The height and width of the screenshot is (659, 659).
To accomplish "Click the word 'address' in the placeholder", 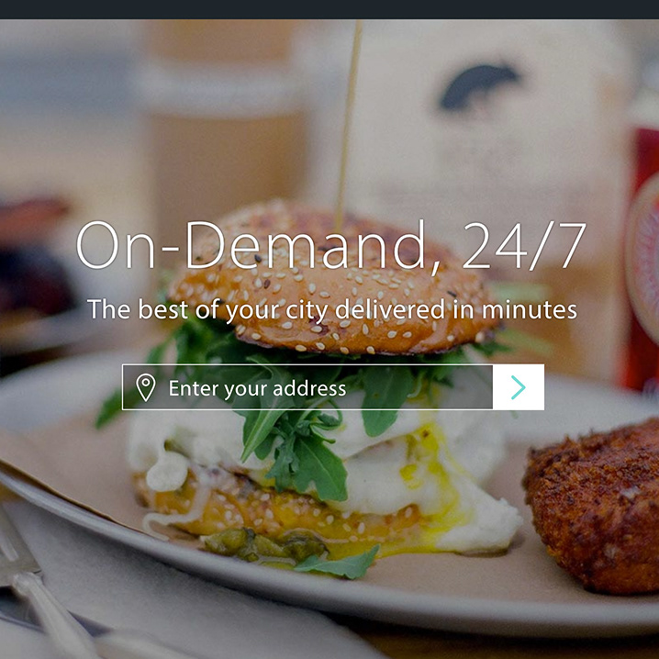I will pos(309,388).
